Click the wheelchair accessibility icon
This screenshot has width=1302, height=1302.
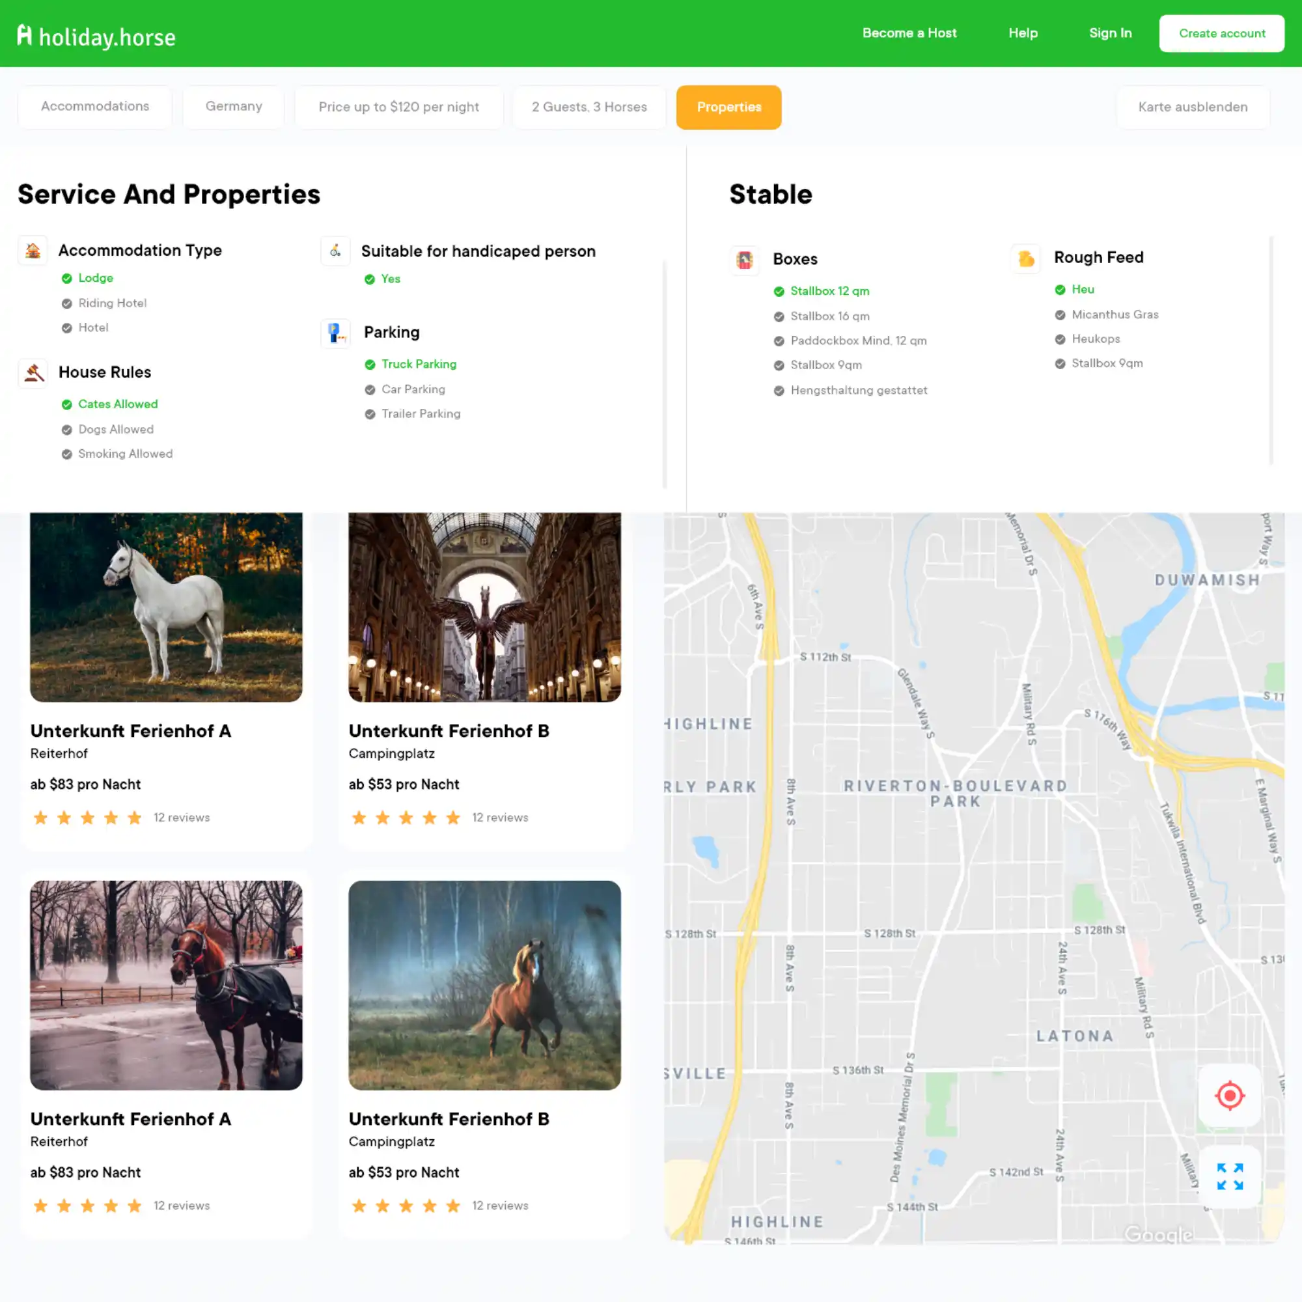(x=335, y=251)
